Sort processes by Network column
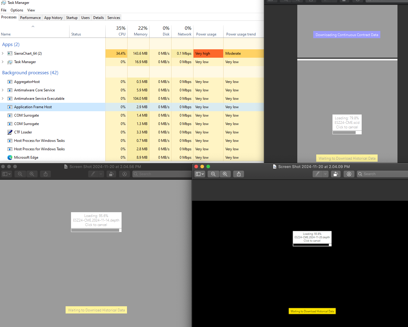408x327 pixels. 182,31
